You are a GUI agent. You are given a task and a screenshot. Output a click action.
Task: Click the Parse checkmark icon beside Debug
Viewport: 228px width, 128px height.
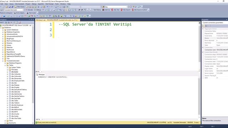coord(46,10)
